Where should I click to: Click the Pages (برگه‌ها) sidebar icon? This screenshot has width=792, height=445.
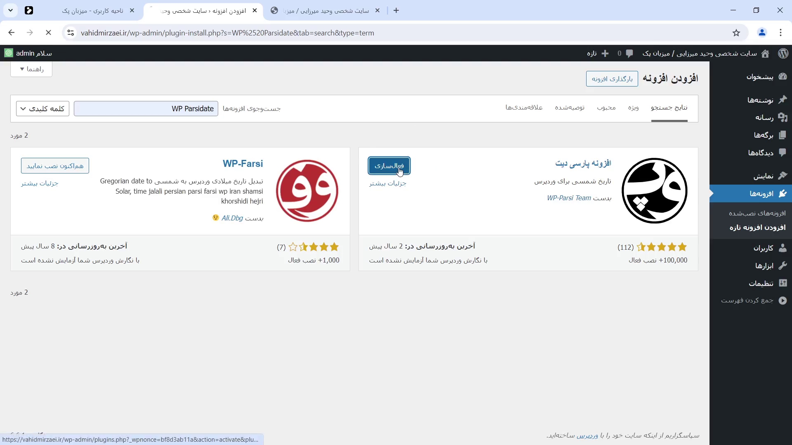[x=783, y=135]
